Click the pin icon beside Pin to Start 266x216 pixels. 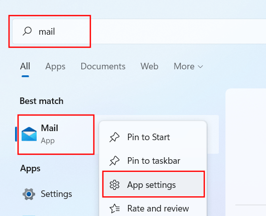pos(114,137)
